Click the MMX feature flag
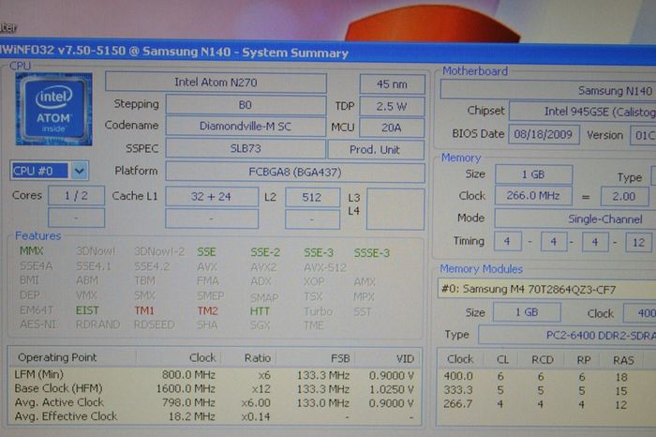Screen dimensions: 656x437 31,250
